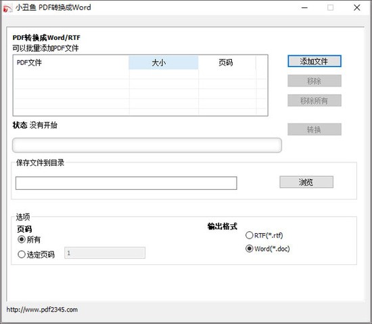Open folder chooser with 浏览 button
The width and height of the screenshot is (372, 324).
pyautogui.click(x=306, y=182)
